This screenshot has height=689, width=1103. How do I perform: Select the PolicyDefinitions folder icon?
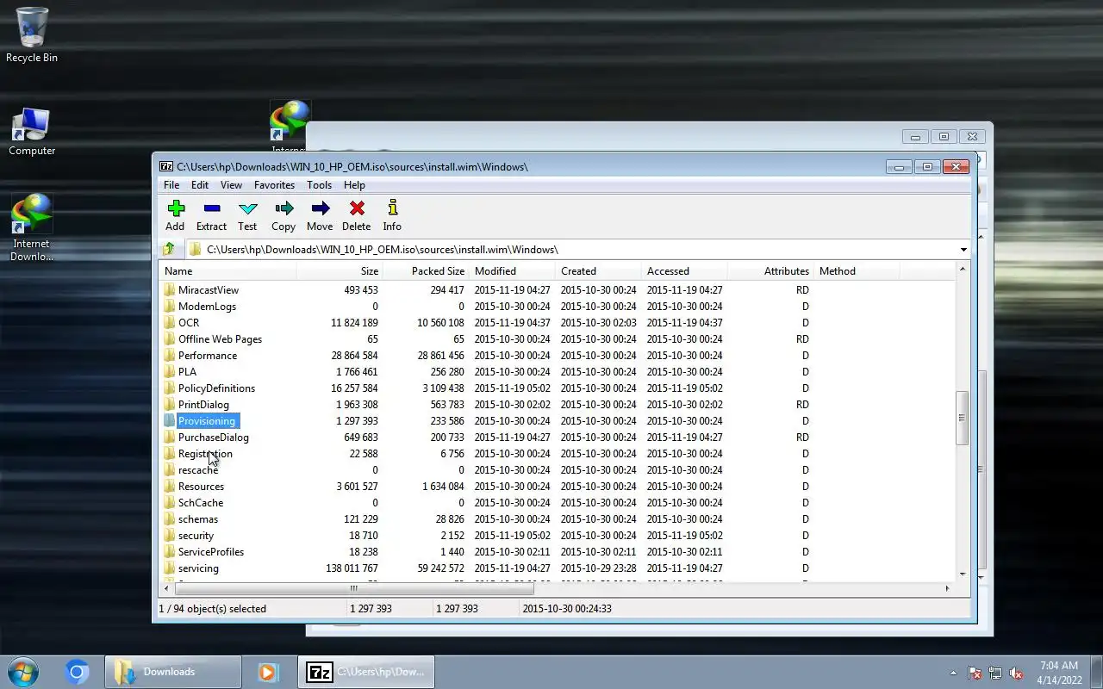[169, 388]
